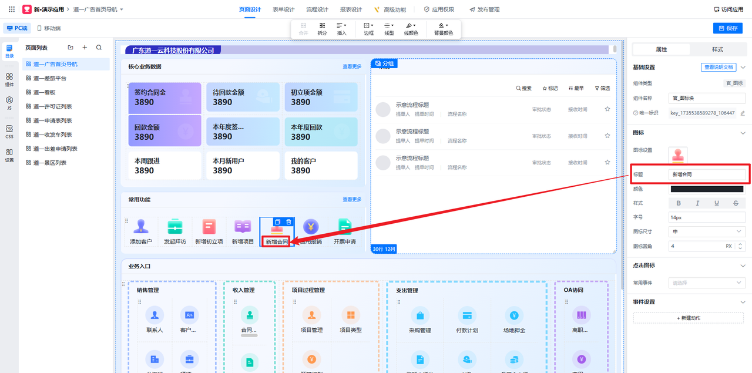
Task: Open the JS editor from sidebar
Action: coord(9,103)
